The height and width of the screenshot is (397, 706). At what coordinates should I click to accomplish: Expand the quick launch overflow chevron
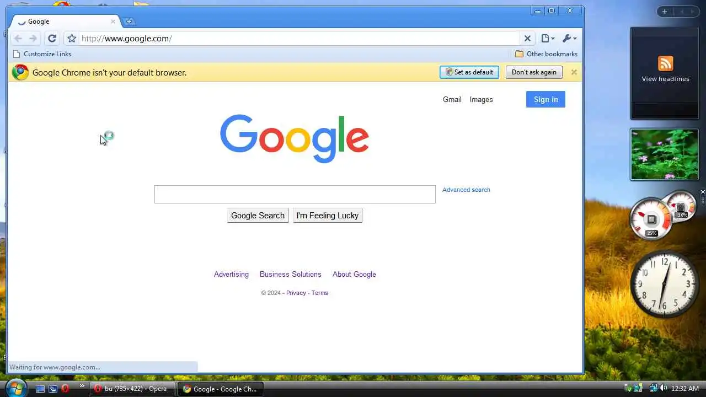[82, 386]
